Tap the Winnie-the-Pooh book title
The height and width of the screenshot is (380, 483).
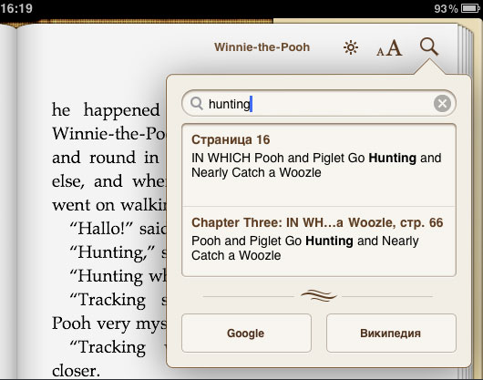(262, 47)
